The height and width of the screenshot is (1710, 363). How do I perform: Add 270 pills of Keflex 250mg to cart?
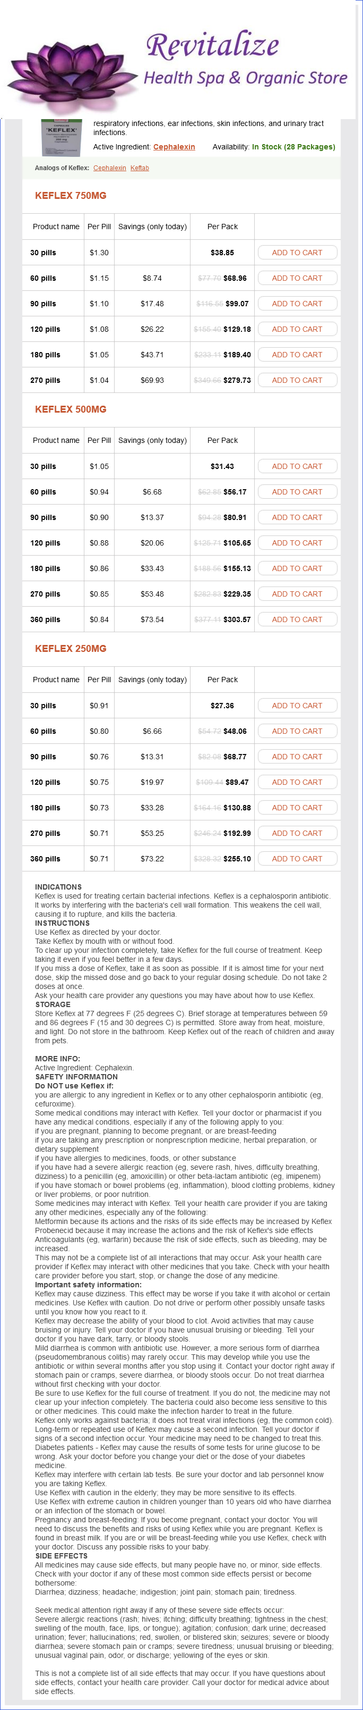297,833
